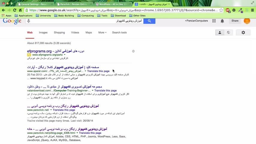Open the University bookmarks folder
Screen dimensions: 256x144
(43, 16)
